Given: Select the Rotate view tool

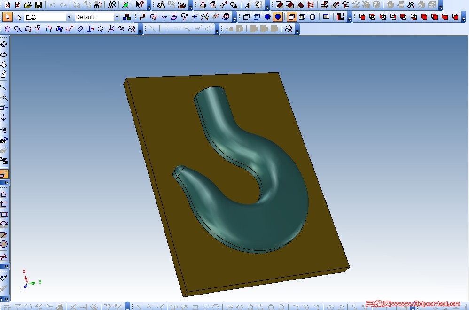Looking at the screenshot, I should coord(4,54).
